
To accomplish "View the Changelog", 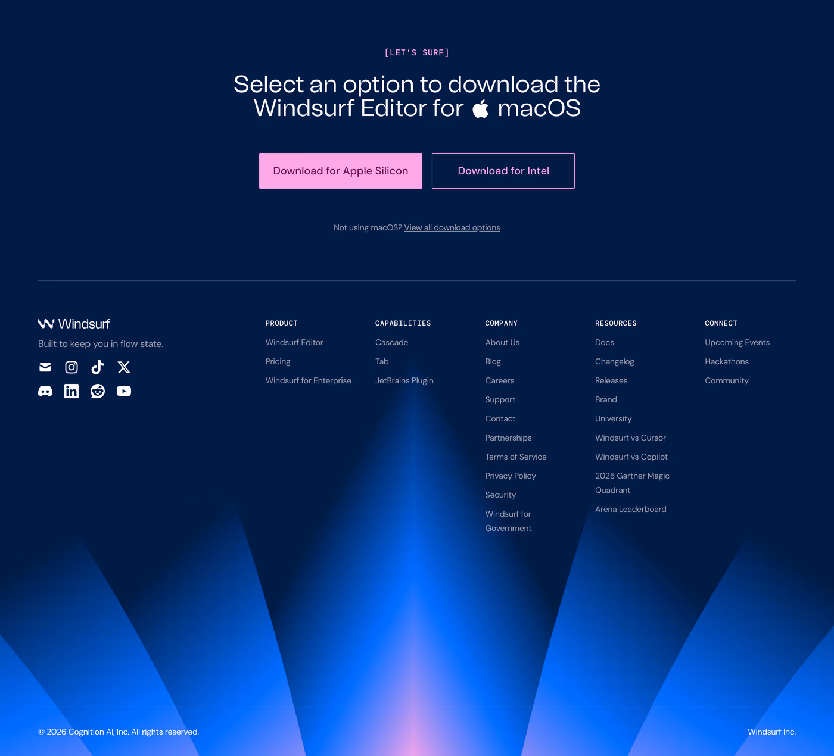I will 615,361.
